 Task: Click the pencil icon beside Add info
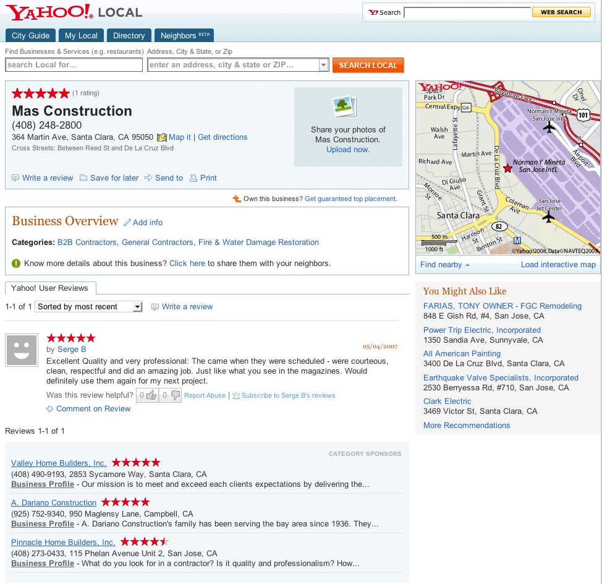127,223
